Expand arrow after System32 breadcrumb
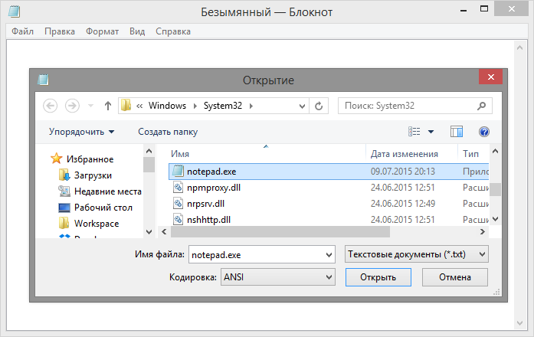Viewport: 534px width, 337px height. 251,106
